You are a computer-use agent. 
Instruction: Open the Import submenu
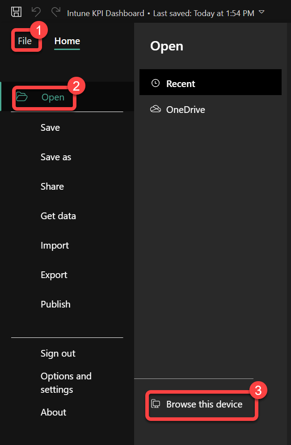(55, 245)
